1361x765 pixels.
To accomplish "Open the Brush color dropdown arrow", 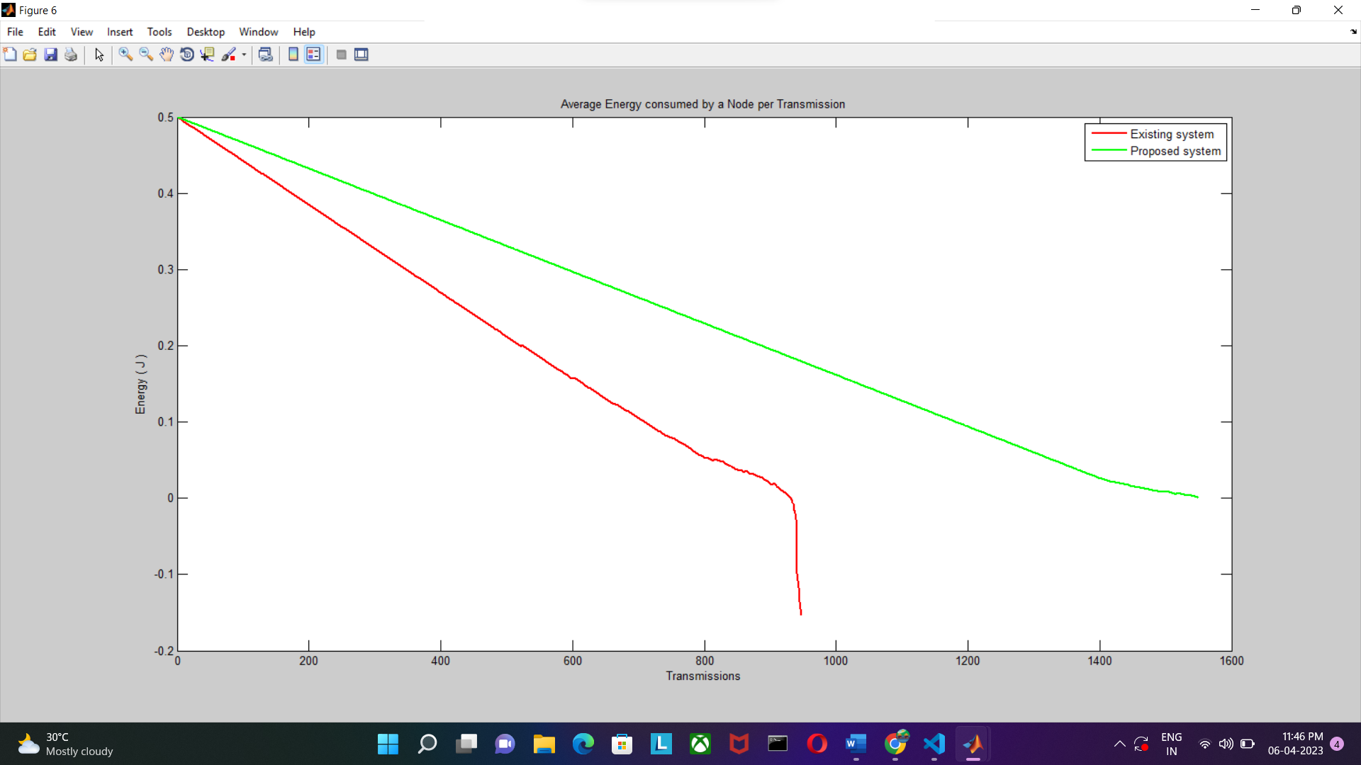I will tap(244, 55).
